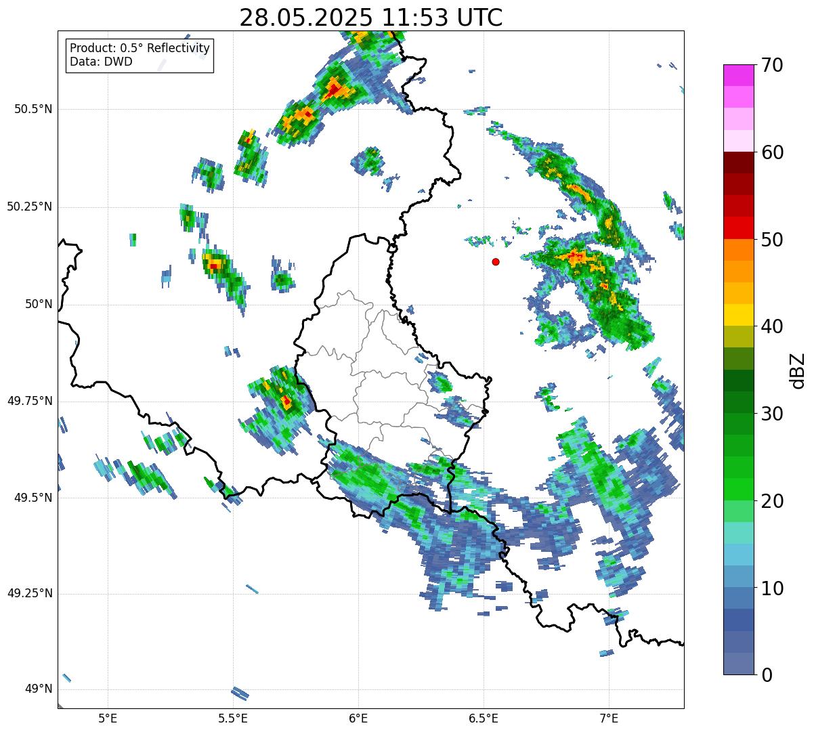Click the bright green colorbar segment above 20
Viewport: 814px width, 732px height.
coord(739,490)
